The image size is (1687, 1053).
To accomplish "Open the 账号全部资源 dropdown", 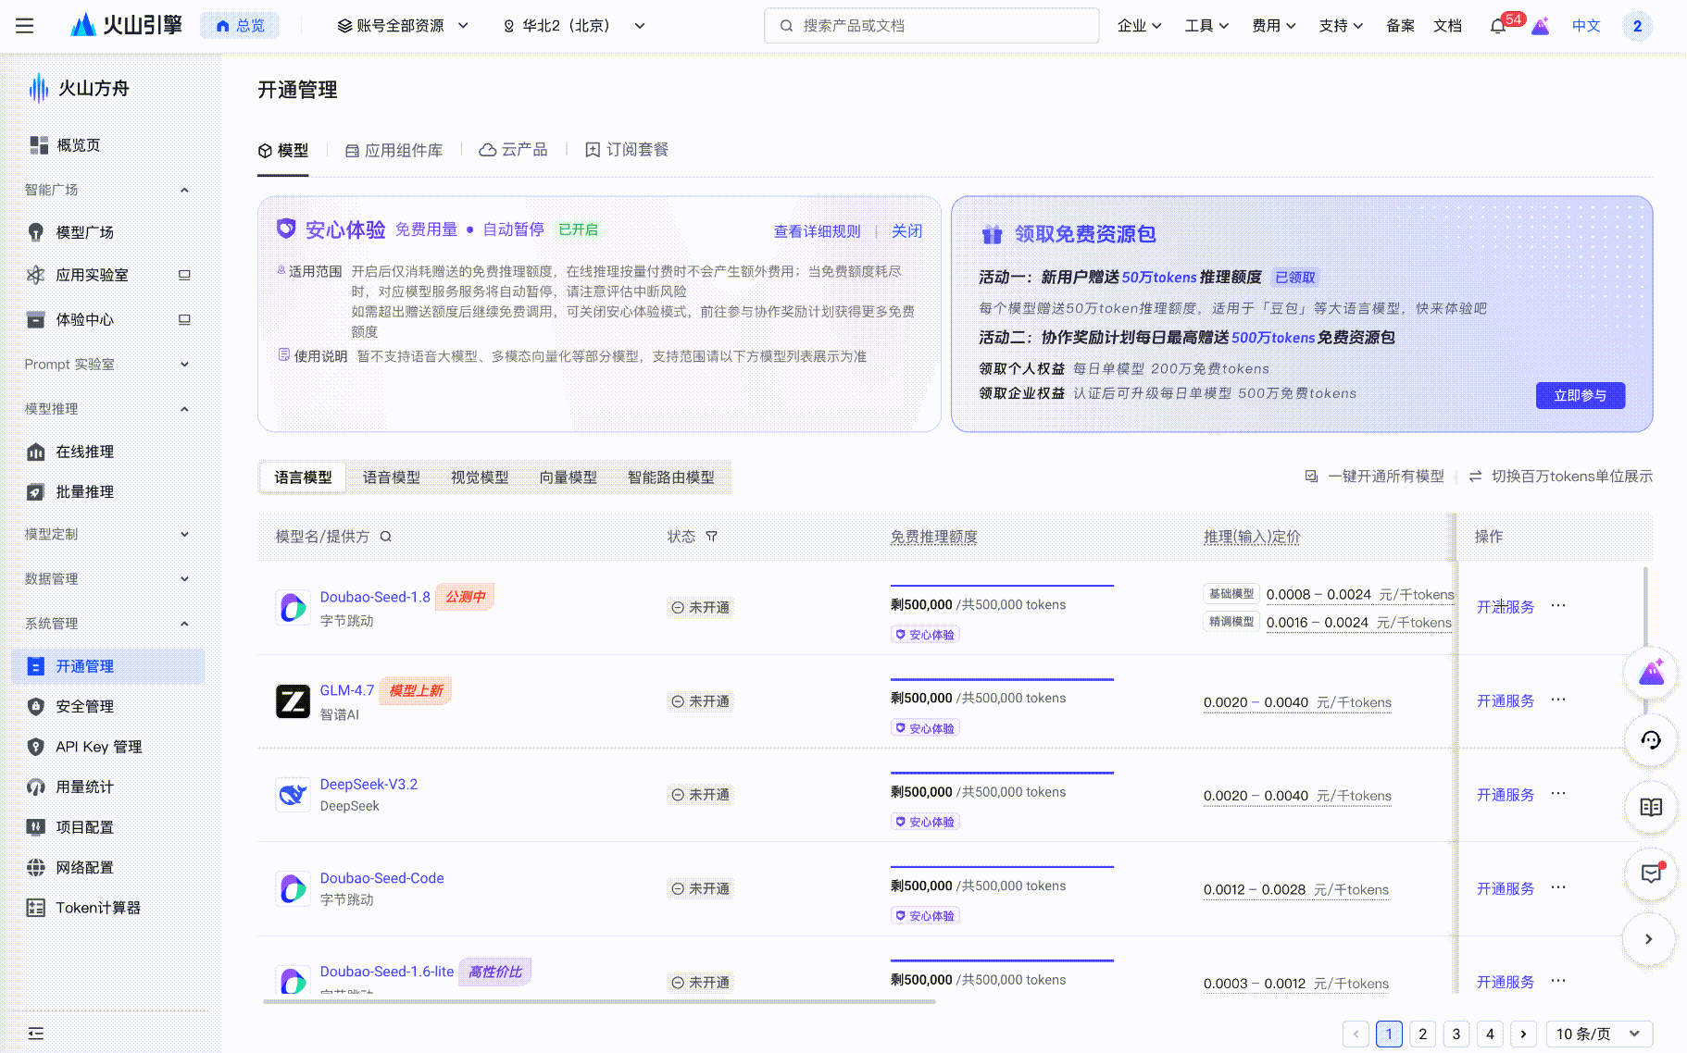I will point(403,26).
